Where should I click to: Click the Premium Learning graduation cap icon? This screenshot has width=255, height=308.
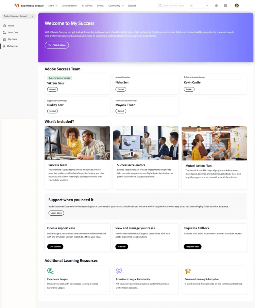(188, 271)
